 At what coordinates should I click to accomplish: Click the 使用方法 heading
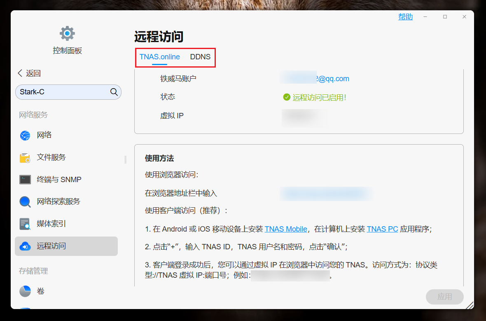coord(159,159)
